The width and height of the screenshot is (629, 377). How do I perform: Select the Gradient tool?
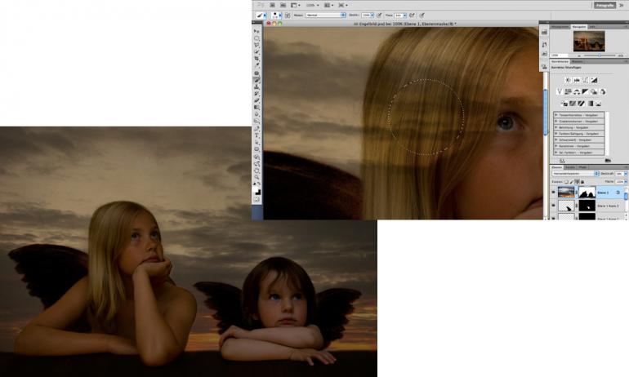[257, 108]
